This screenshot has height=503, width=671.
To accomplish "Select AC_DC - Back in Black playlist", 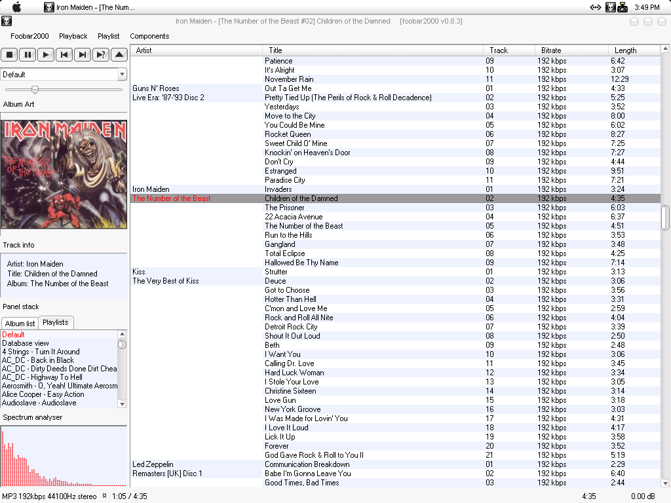I will tap(38, 360).
